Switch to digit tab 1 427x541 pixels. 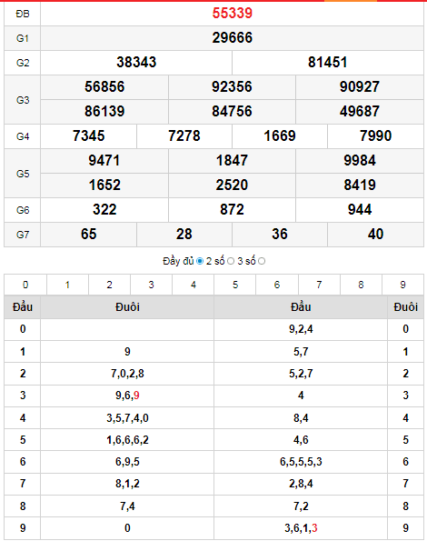(67, 285)
